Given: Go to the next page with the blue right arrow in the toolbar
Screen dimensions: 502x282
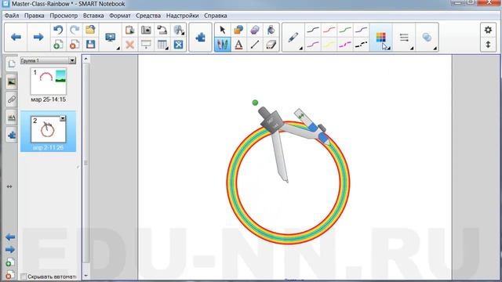Looking at the screenshot, I should (38, 37).
